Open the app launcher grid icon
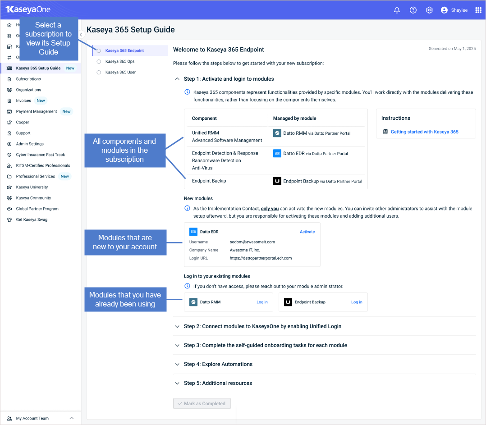 [x=478, y=10]
